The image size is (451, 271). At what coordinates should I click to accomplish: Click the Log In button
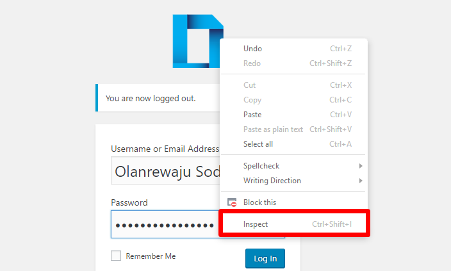[265, 258]
